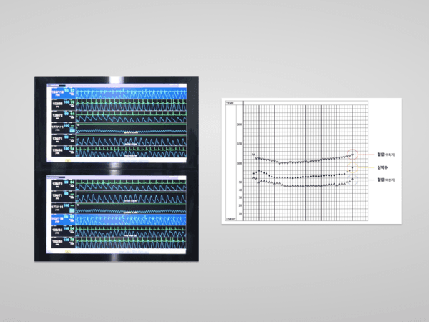Click the red-circled systolic data point
Image resolution: width=429 pixels, height=322 pixels.
[x=352, y=155]
